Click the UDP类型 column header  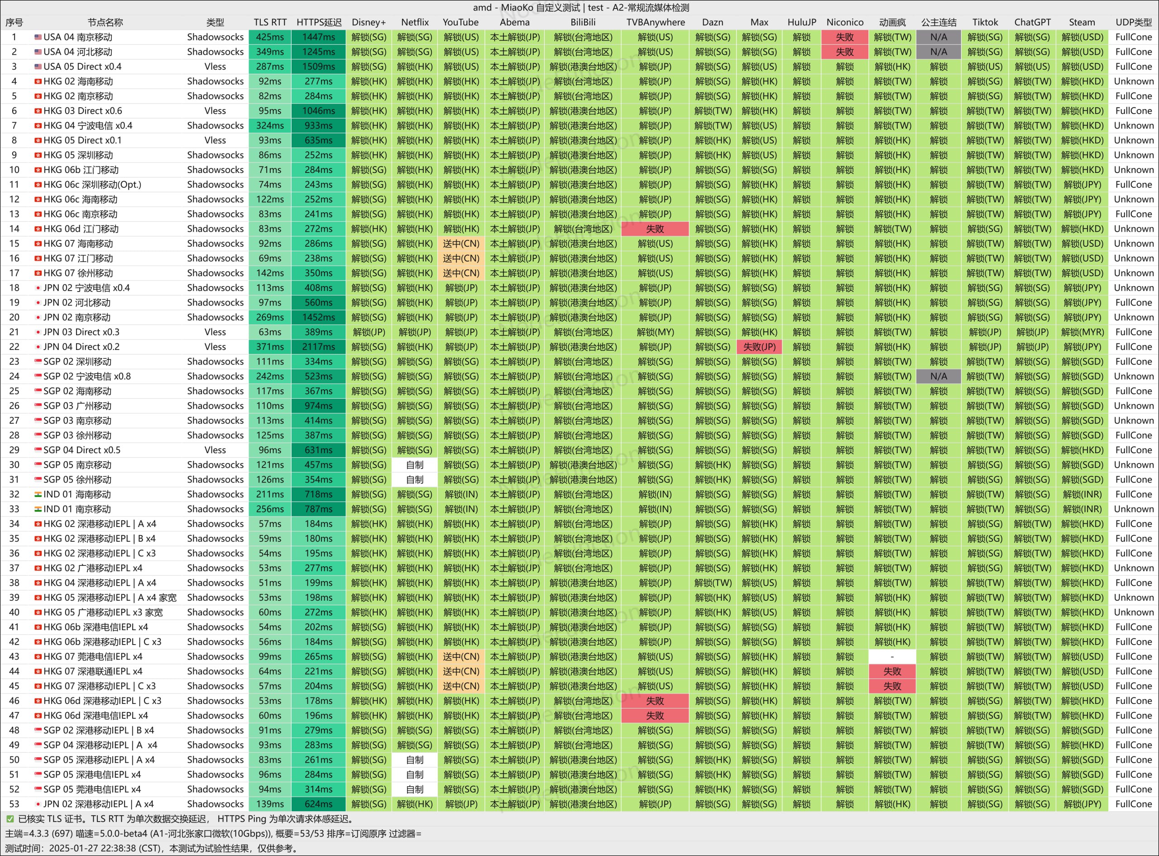[x=1133, y=22]
